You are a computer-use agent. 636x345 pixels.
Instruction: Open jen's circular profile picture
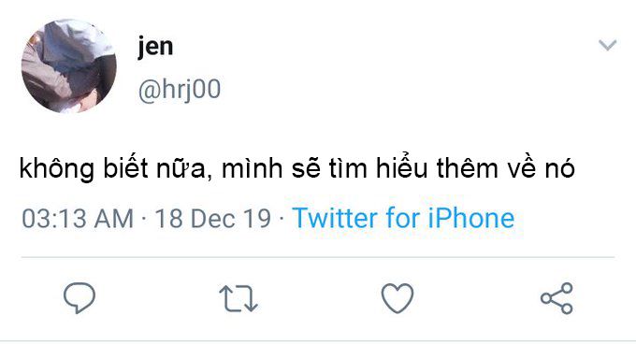click(x=69, y=65)
